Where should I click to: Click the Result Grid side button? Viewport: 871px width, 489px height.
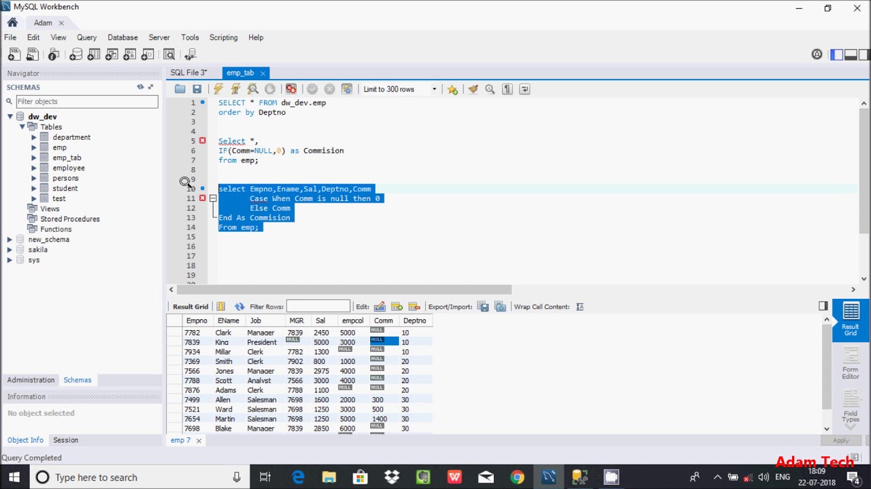tap(851, 321)
